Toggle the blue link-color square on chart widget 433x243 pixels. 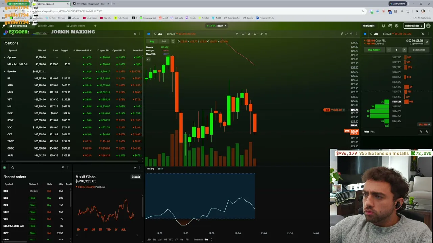point(149,34)
